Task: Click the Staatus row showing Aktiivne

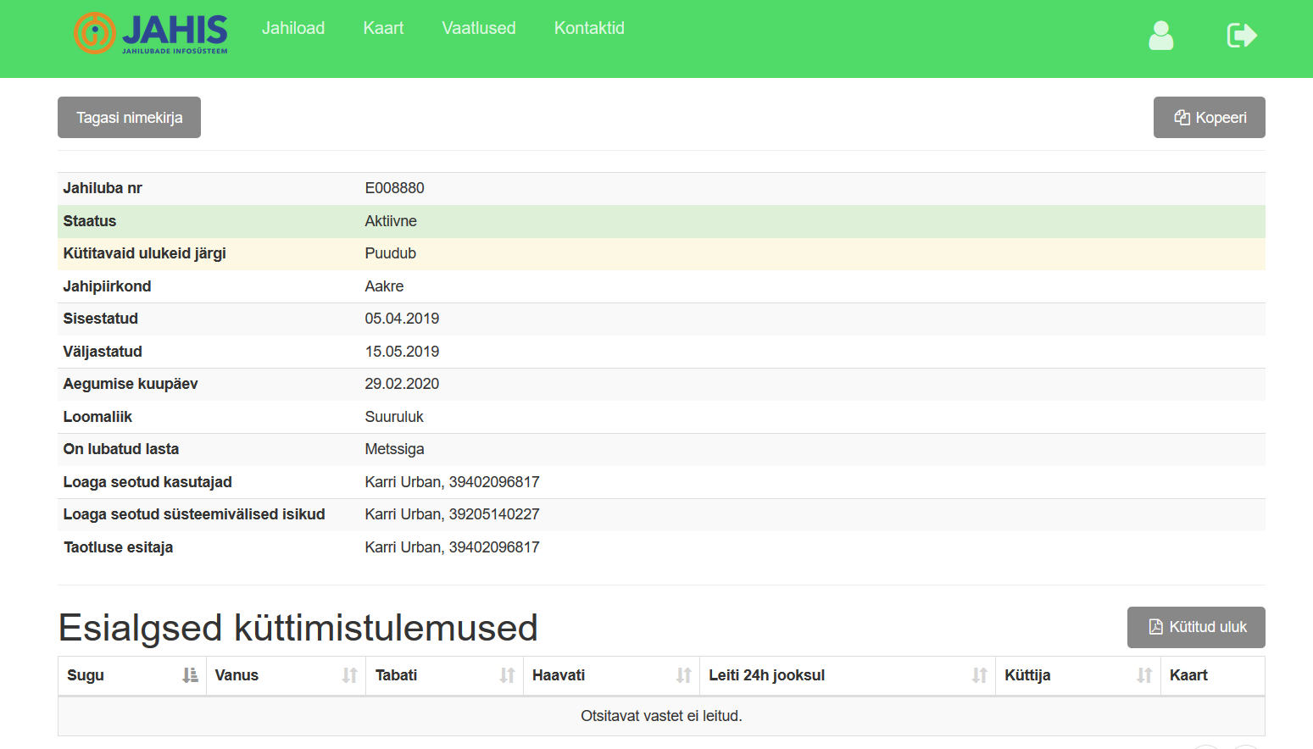Action: click(661, 221)
